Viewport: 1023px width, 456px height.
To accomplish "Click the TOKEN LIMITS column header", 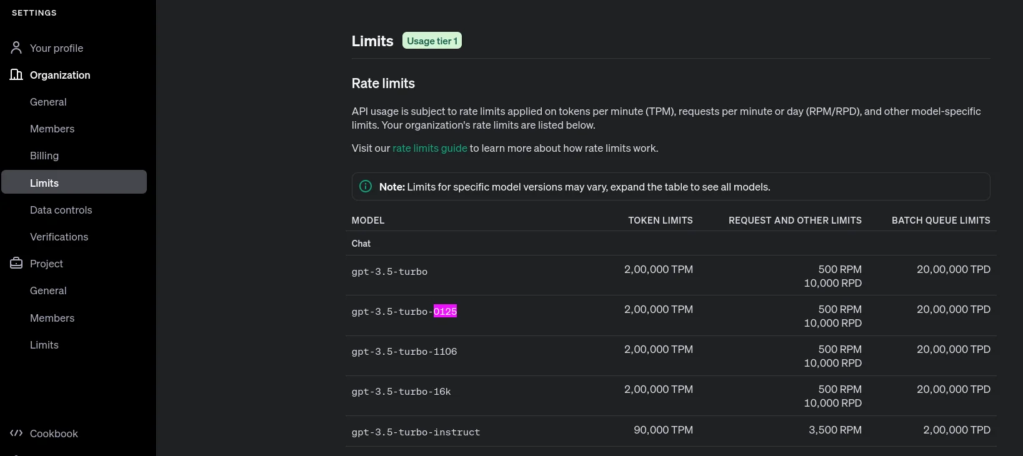I will click(661, 221).
